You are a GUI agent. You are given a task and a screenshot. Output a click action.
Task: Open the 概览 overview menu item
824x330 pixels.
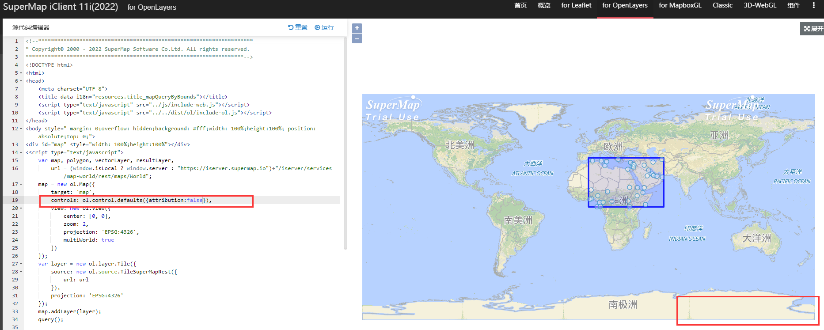coord(544,5)
